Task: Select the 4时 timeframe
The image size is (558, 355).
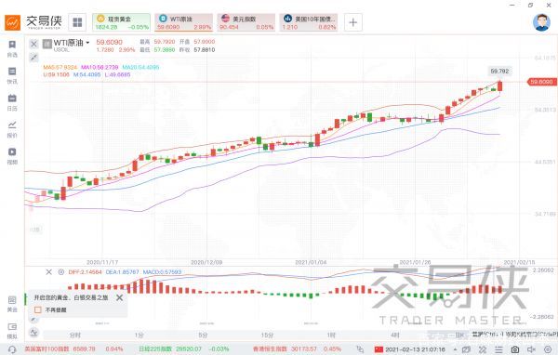Action: tap(395, 335)
